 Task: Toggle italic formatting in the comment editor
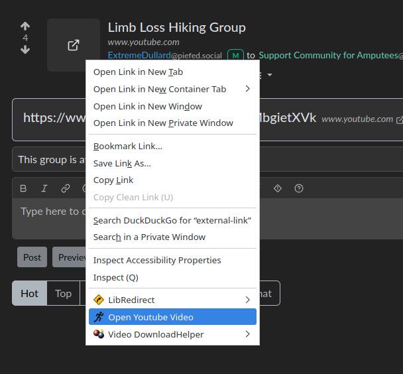point(44,189)
